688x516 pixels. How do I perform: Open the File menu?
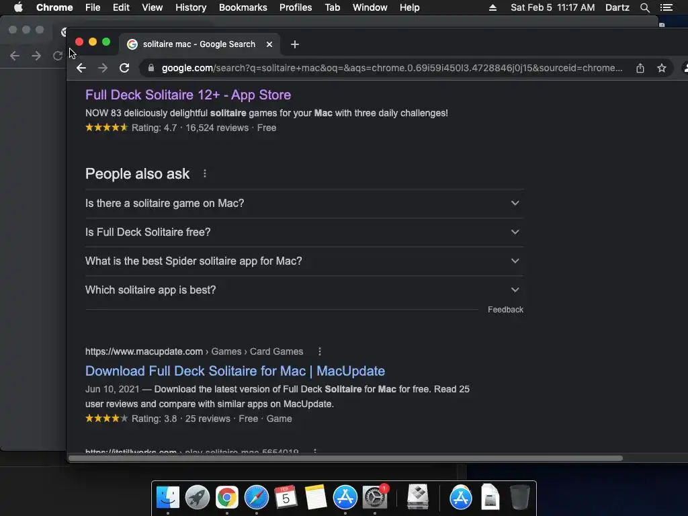pos(93,7)
